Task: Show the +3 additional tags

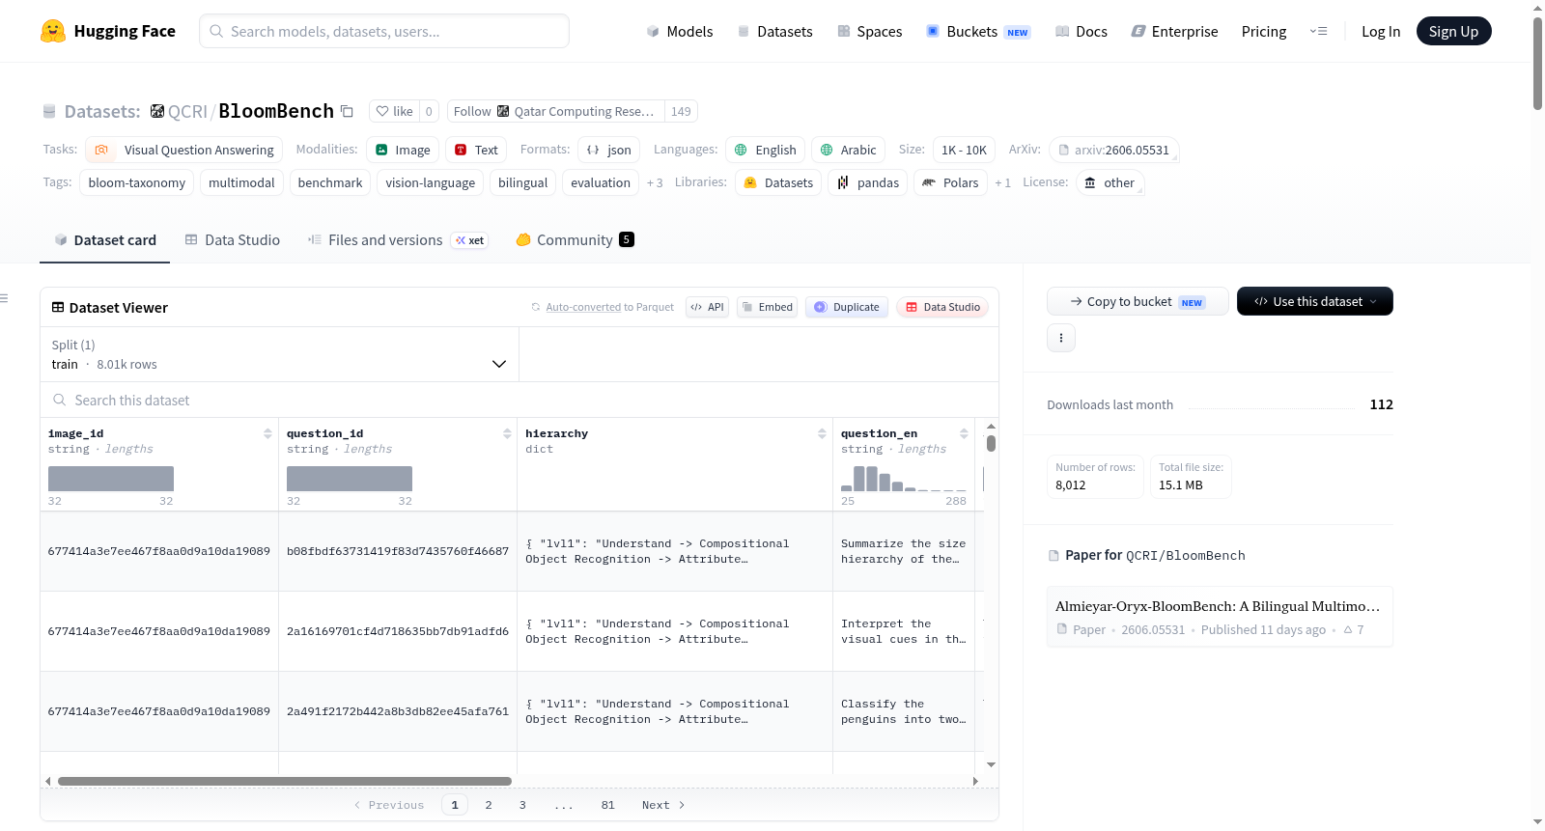Action: [655, 182]
